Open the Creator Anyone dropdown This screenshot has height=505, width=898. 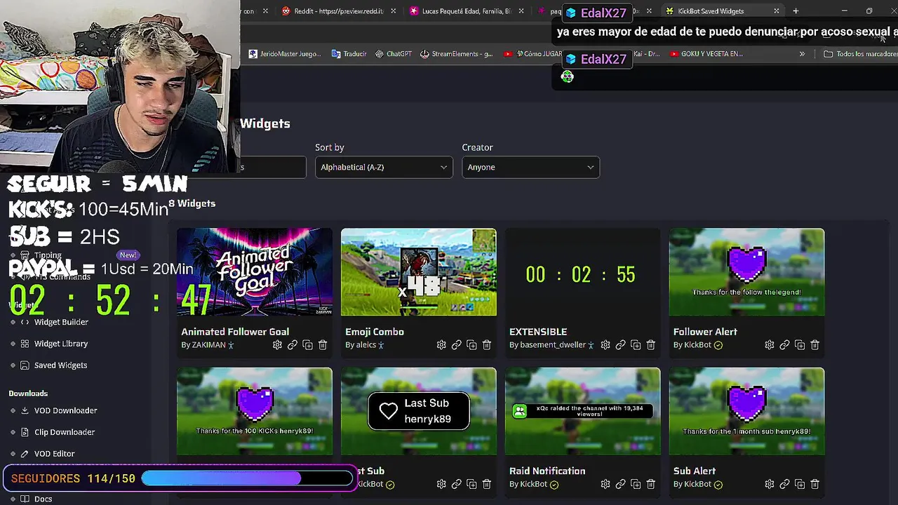(x=530, y=167)
